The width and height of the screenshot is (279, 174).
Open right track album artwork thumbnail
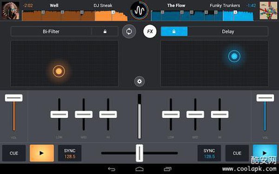click(x=268, y=11)
